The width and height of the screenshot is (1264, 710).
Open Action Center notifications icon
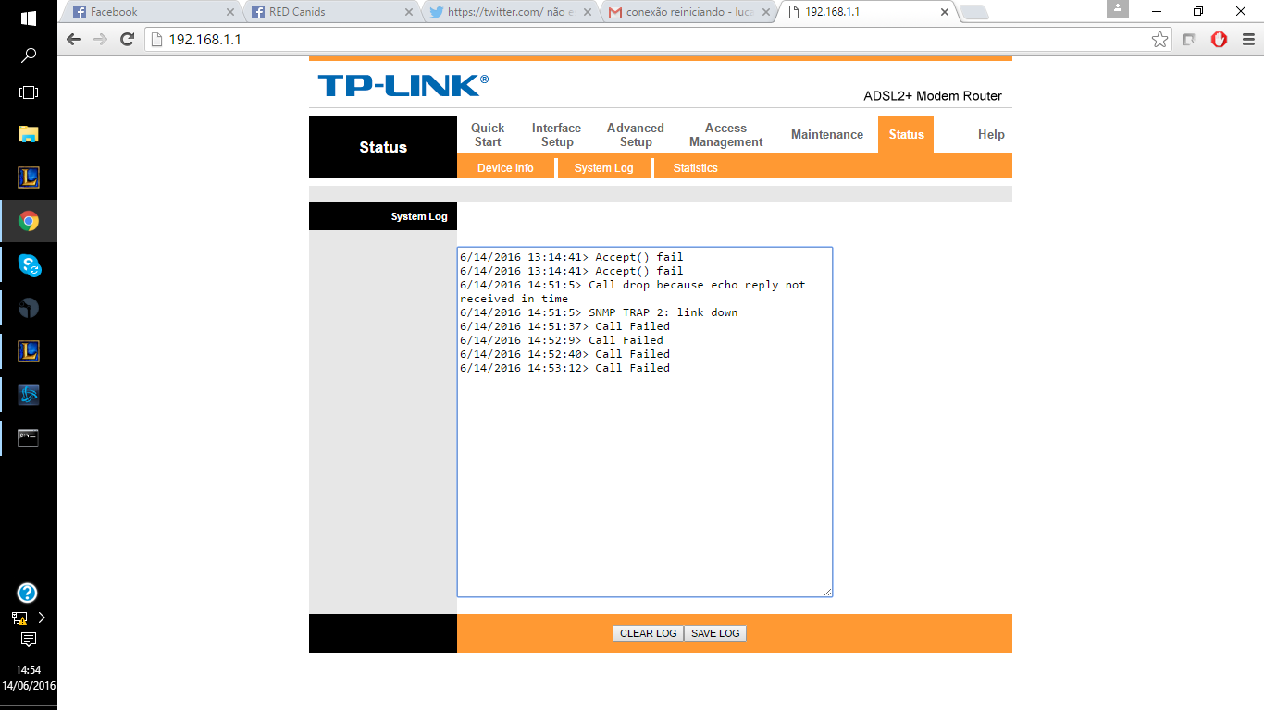28,640
